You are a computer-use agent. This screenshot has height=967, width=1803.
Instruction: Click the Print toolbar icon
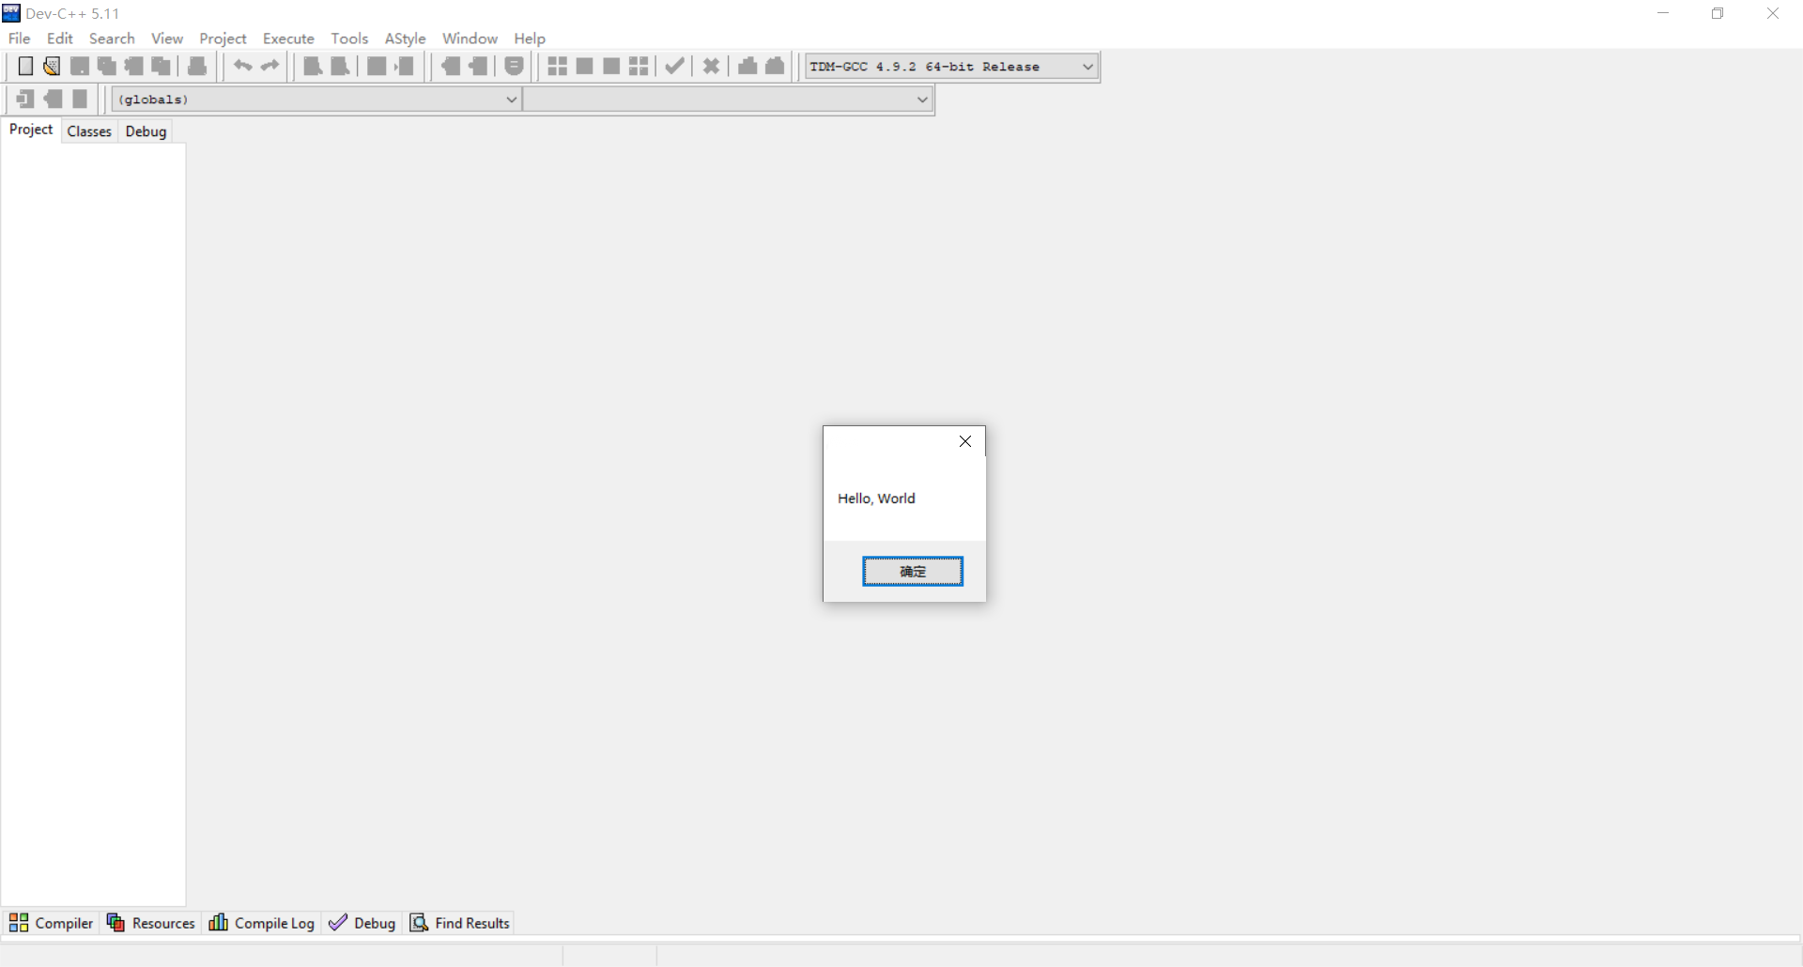tap(197, 66)
